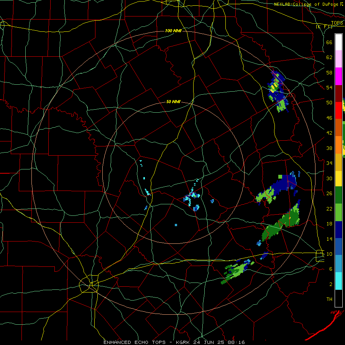
Task: Click the legend value "TH"
Action: pos(329,299)
